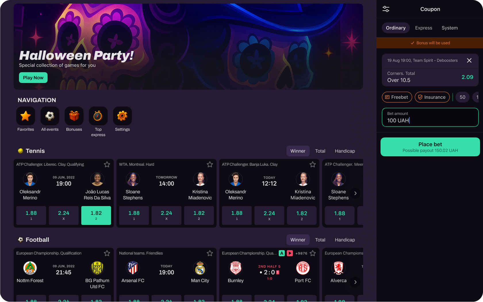Image resolution: width=483 pixels, height=302 pixels.
Task: Favorite the Arsenal FC vs Man City match
Action: pos(210,253)
